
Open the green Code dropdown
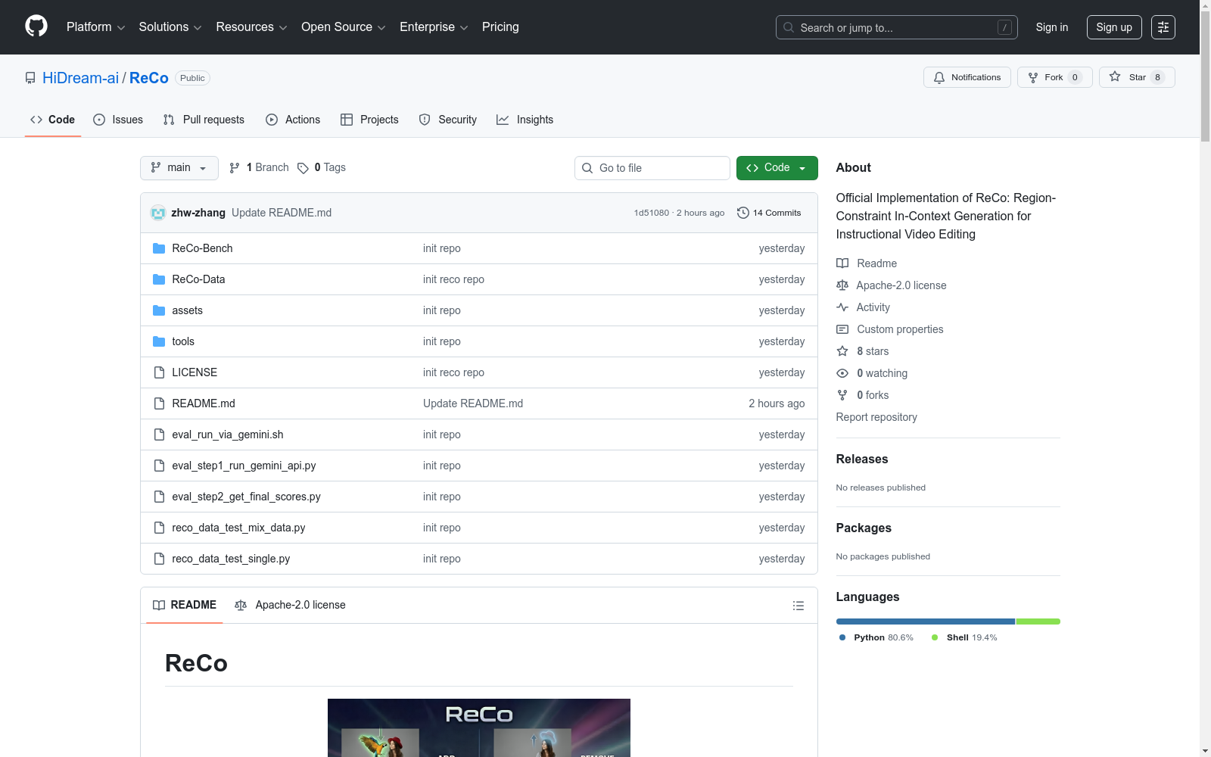tap(777, 168)
